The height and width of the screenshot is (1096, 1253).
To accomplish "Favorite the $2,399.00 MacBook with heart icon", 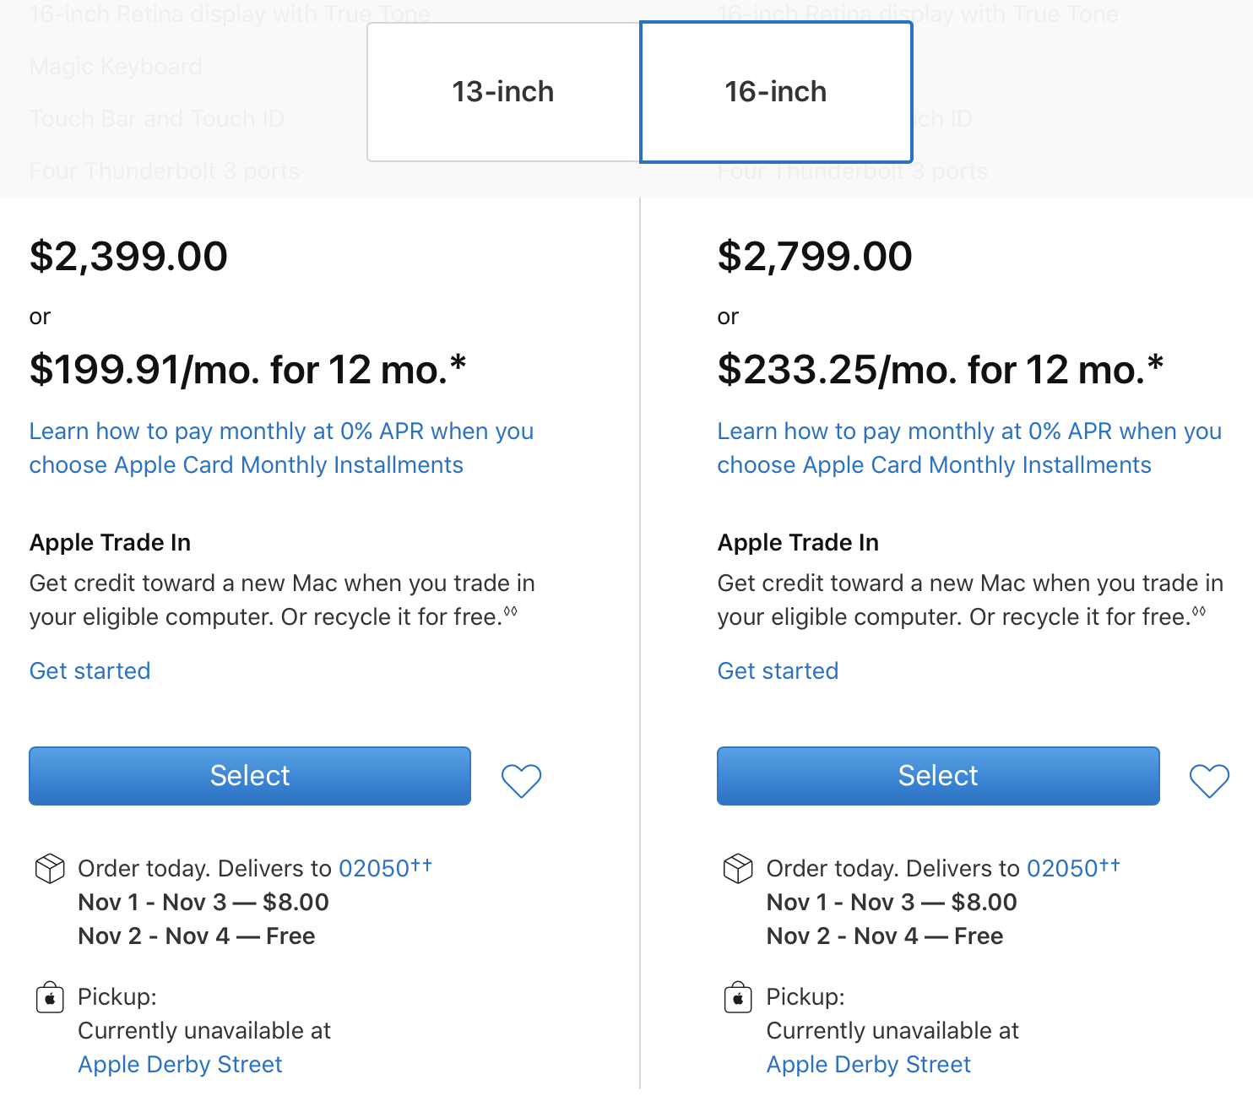I will 521,780.
